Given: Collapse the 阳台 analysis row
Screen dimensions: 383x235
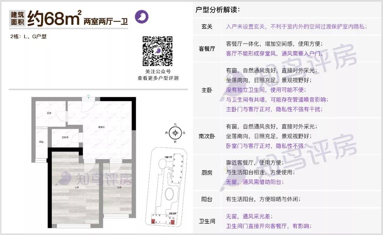Looking at the screenshot, I should click(x=207, y=199).
